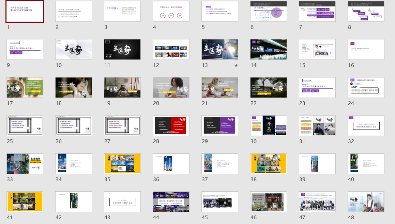The image size is (395, 224).
Task: Open slide 35 yellow photo collage
Action: coord(122,164)
